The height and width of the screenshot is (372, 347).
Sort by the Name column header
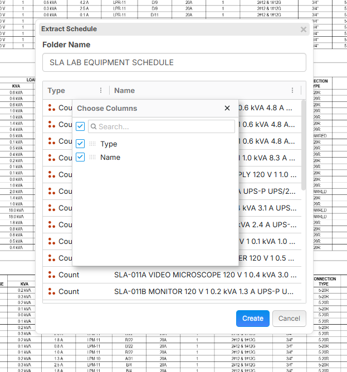[125, 90]
